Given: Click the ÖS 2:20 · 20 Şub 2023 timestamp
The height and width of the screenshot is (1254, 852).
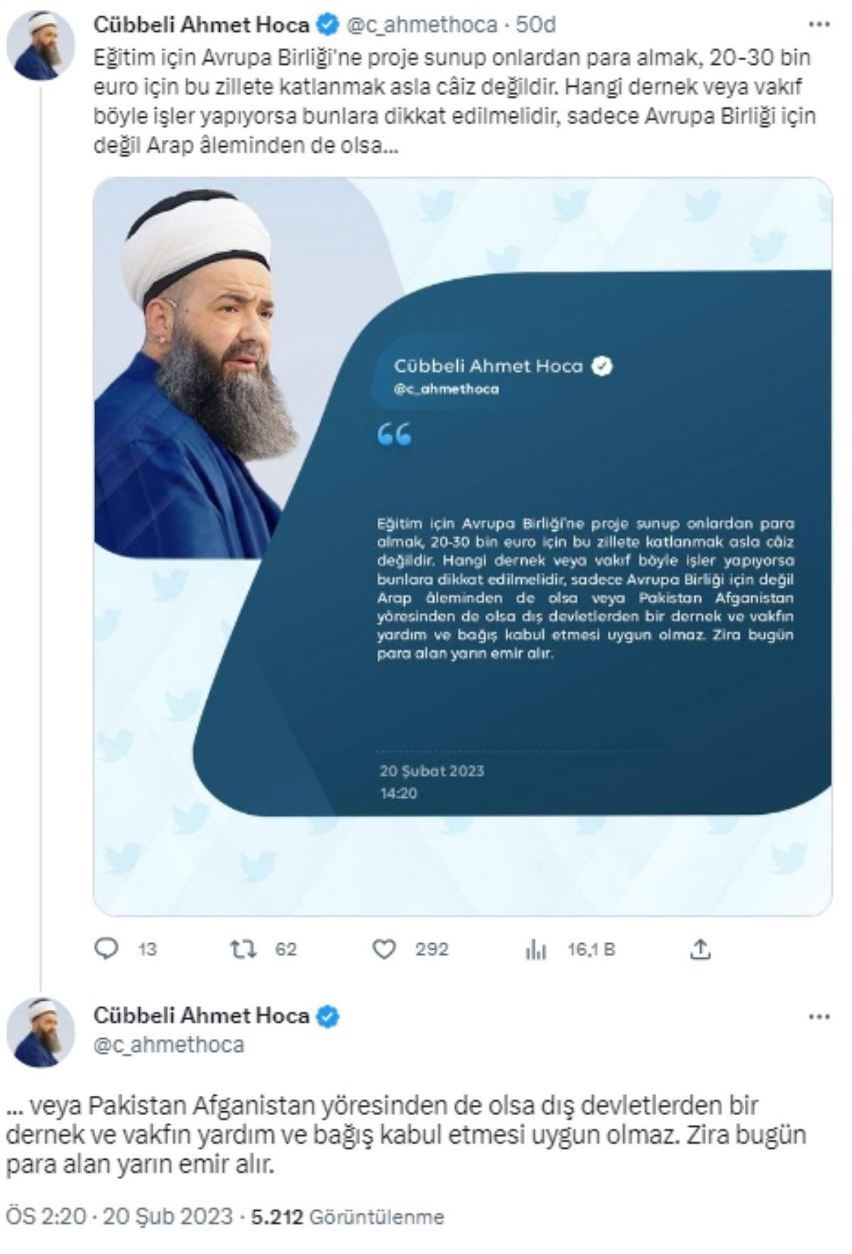Looking at the screenshot, I should (119, 1216).
